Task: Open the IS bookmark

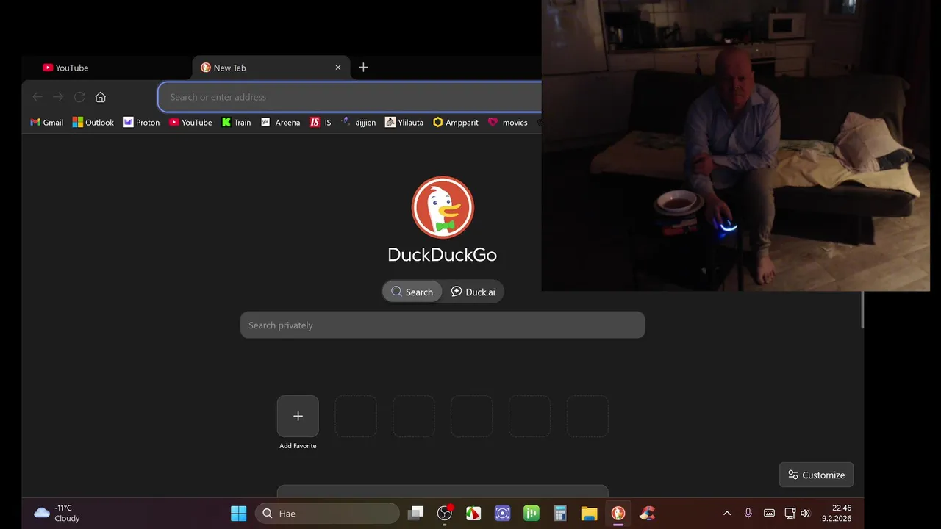Action: (x=321, y=123)
